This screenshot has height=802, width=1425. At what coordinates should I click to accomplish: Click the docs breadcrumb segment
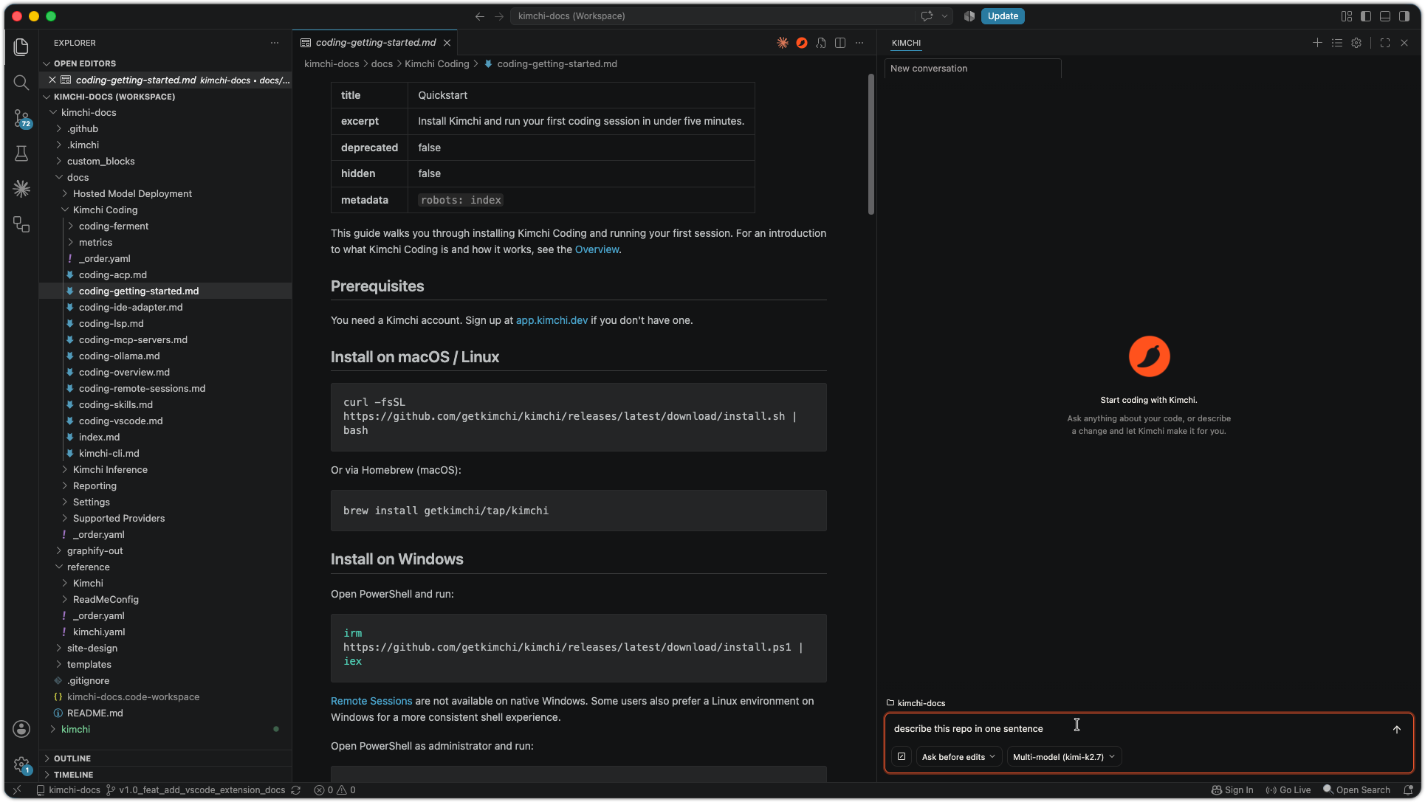(x=382, y=64)
